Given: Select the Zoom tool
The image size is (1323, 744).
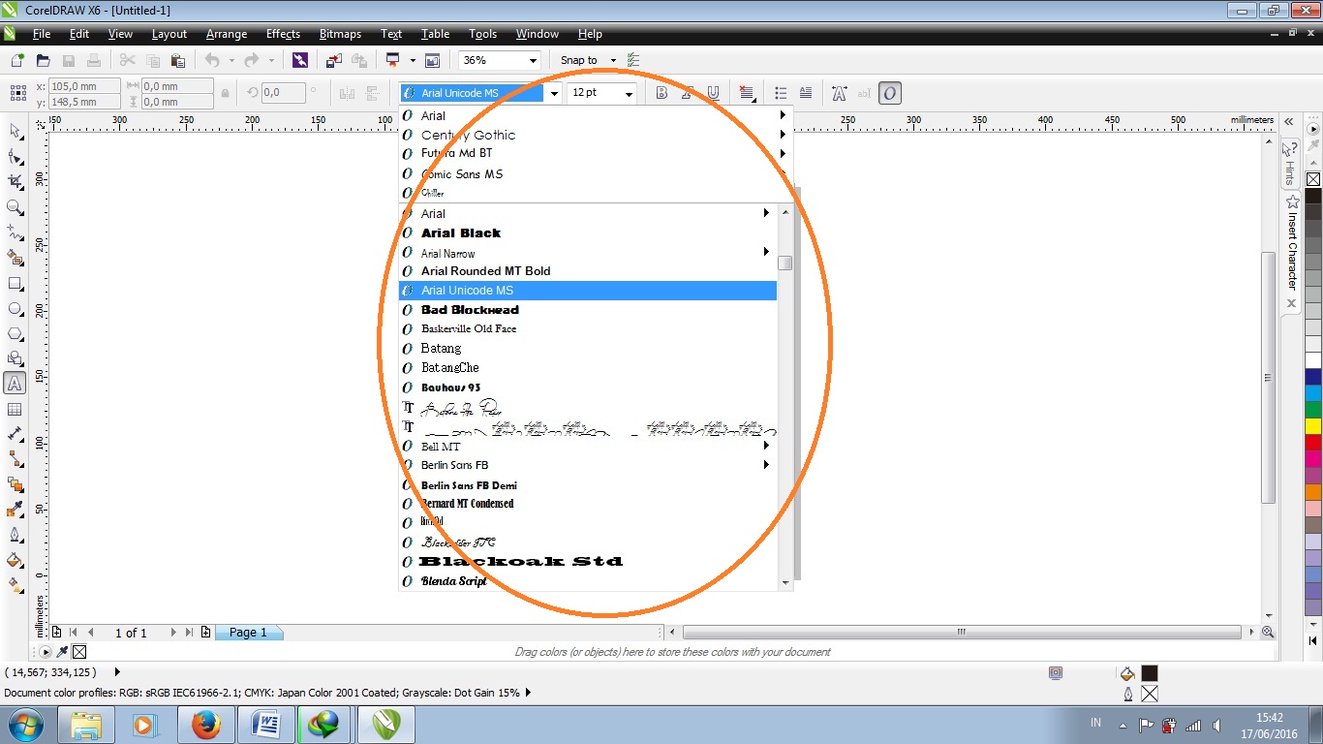Looking at the screenshot, I should [15, 206].
